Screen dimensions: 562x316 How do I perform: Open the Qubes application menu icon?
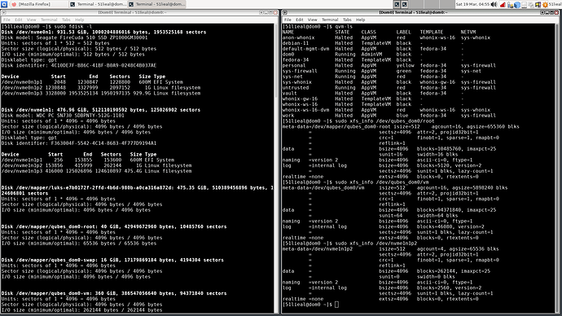pos(3,4)
